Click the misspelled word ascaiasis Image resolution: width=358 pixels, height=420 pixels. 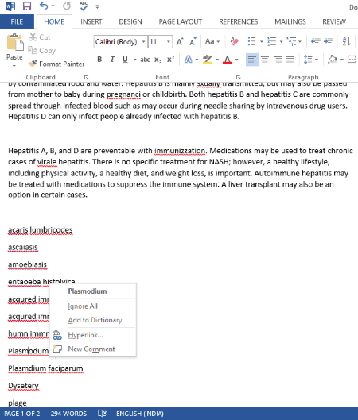coord(23,247)
